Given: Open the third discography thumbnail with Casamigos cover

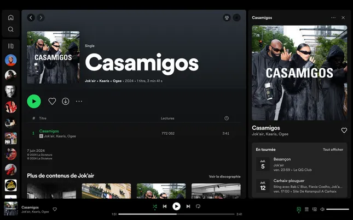Looking at the screenshot, I should click(x=161, y=191).
